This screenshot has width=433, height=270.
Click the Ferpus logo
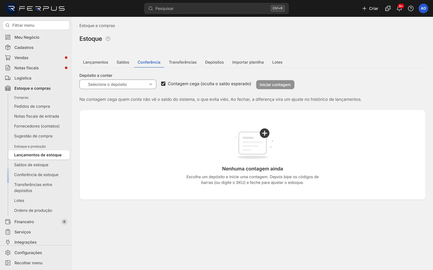coord(35,8)
